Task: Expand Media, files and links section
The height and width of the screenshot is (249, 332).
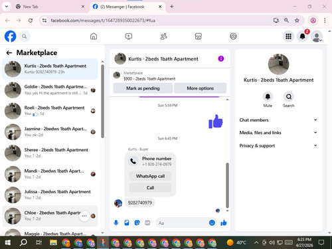Action: tap(278, 133)
